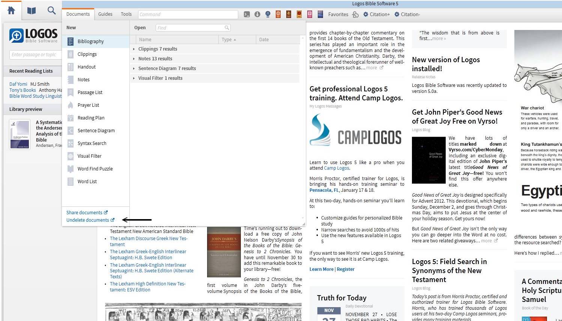
Task: Focus the Command input box
Action: pos(188,14)
